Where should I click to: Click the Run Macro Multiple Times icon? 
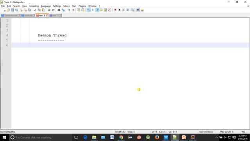click(128, 10)
